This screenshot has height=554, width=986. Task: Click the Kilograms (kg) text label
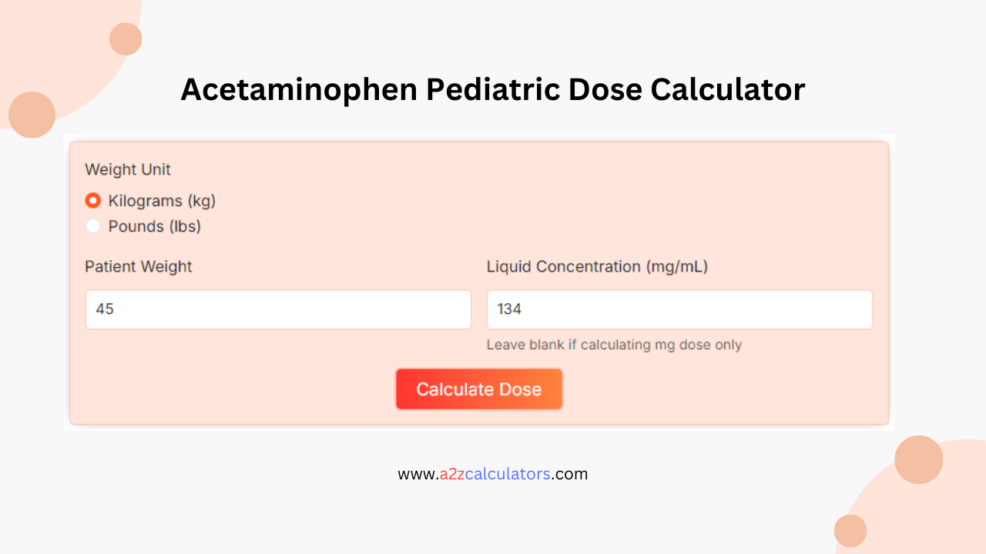(x=162, y=201)
